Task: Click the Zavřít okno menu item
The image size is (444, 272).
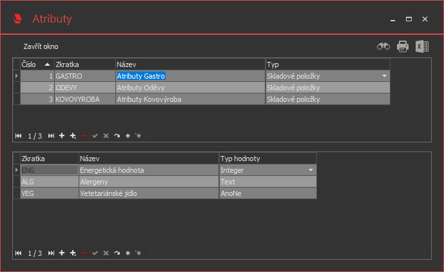Action: click(41, 47)
